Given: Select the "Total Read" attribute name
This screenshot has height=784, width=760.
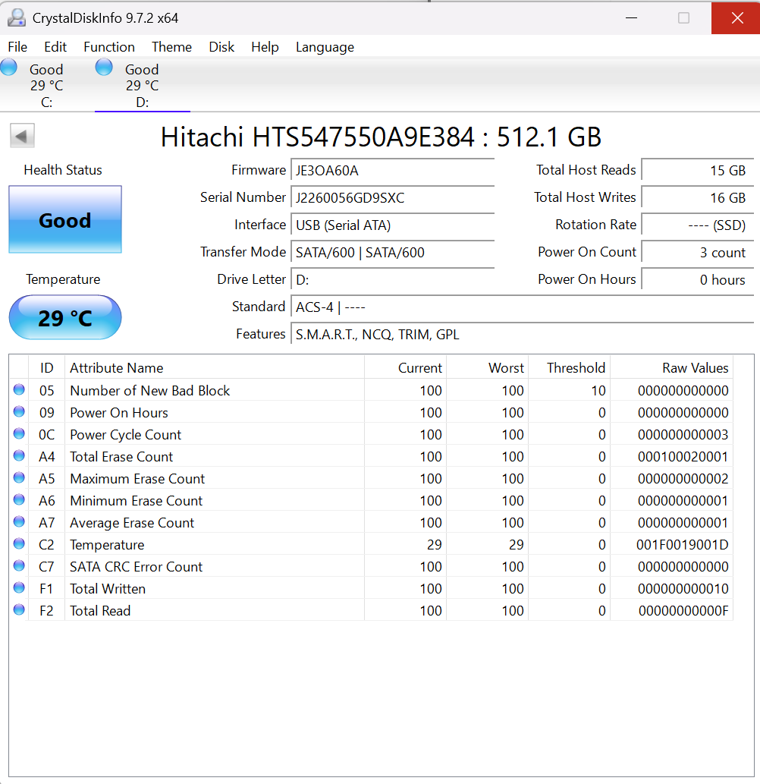Looking at the screenshot, I should coord(100,610).
